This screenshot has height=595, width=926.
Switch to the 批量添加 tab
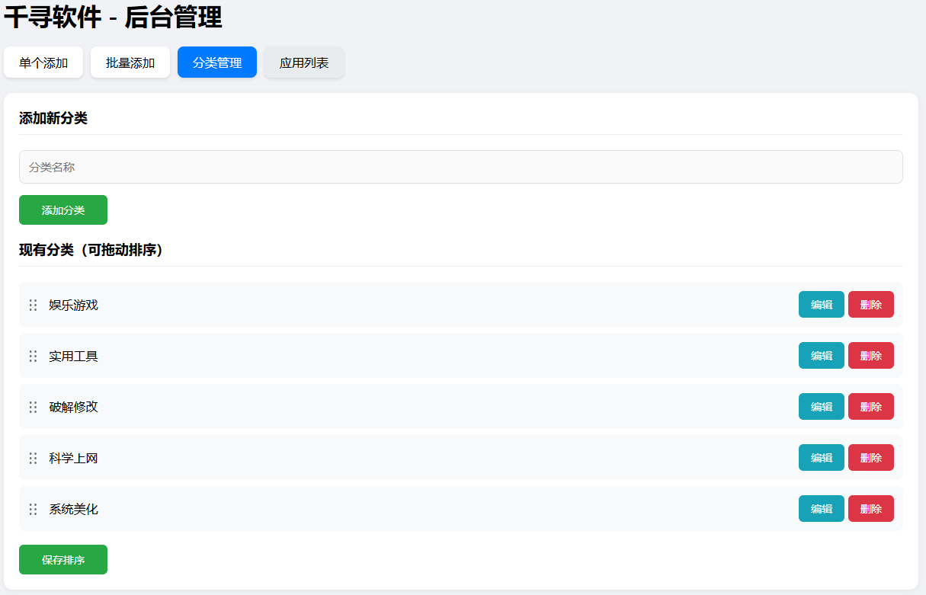(130, 62)
